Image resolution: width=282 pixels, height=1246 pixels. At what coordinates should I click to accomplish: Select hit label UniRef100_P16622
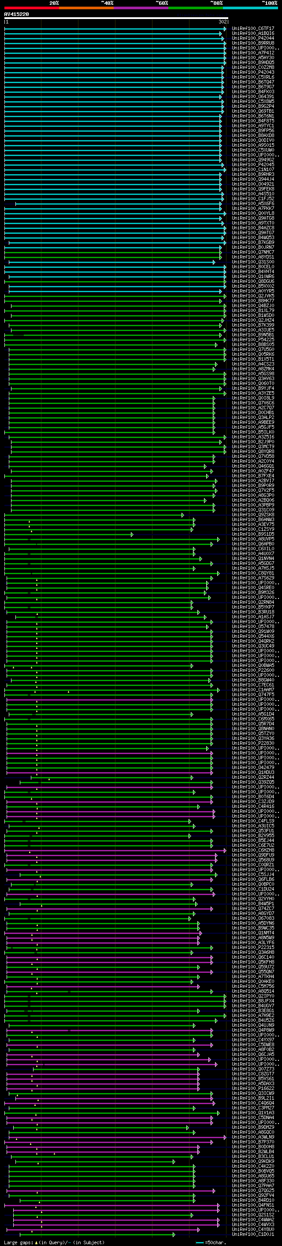pos(253,1088)
